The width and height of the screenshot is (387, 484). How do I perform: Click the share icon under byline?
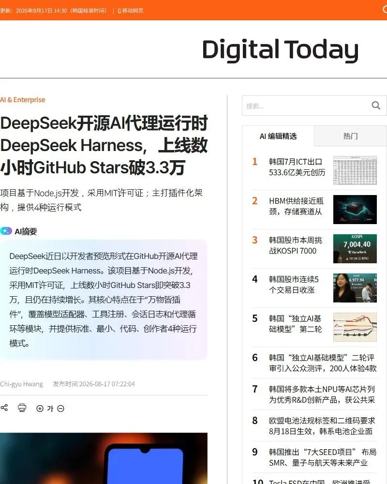point(4,408)
